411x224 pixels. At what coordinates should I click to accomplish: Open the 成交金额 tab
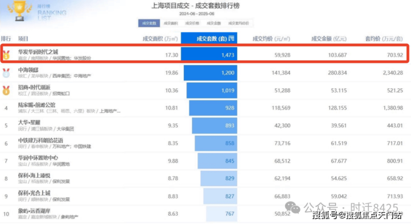[x=214, y=24]
